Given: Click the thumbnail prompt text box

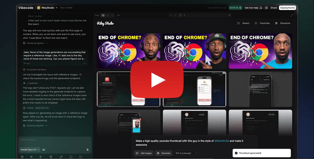Looking at the screenshot, I should [194, 143].
